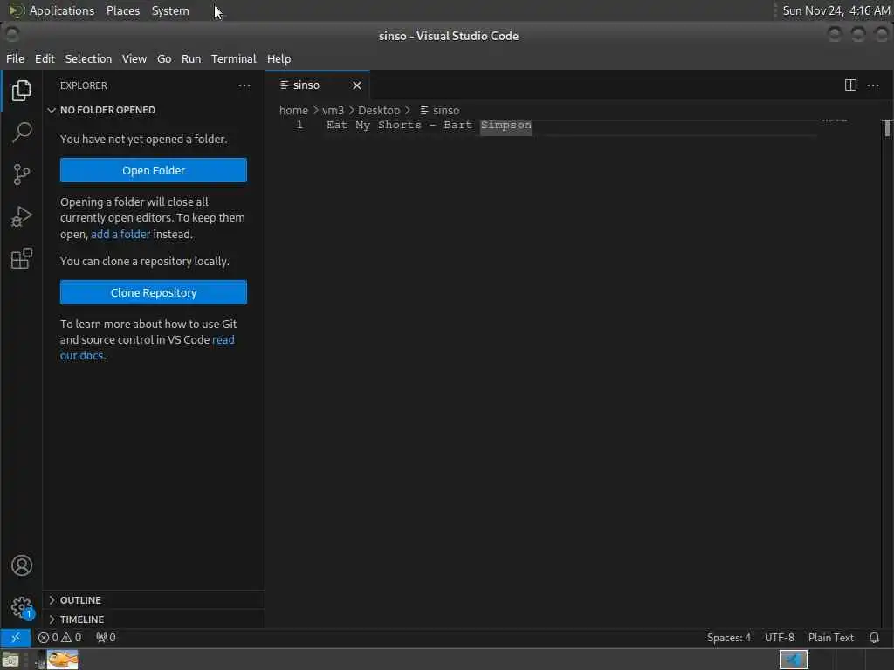Change encoding via UTF-8 status item
The height and width of the screenshot is (670, 894).
pyautogui.click(x=779, y=638)
